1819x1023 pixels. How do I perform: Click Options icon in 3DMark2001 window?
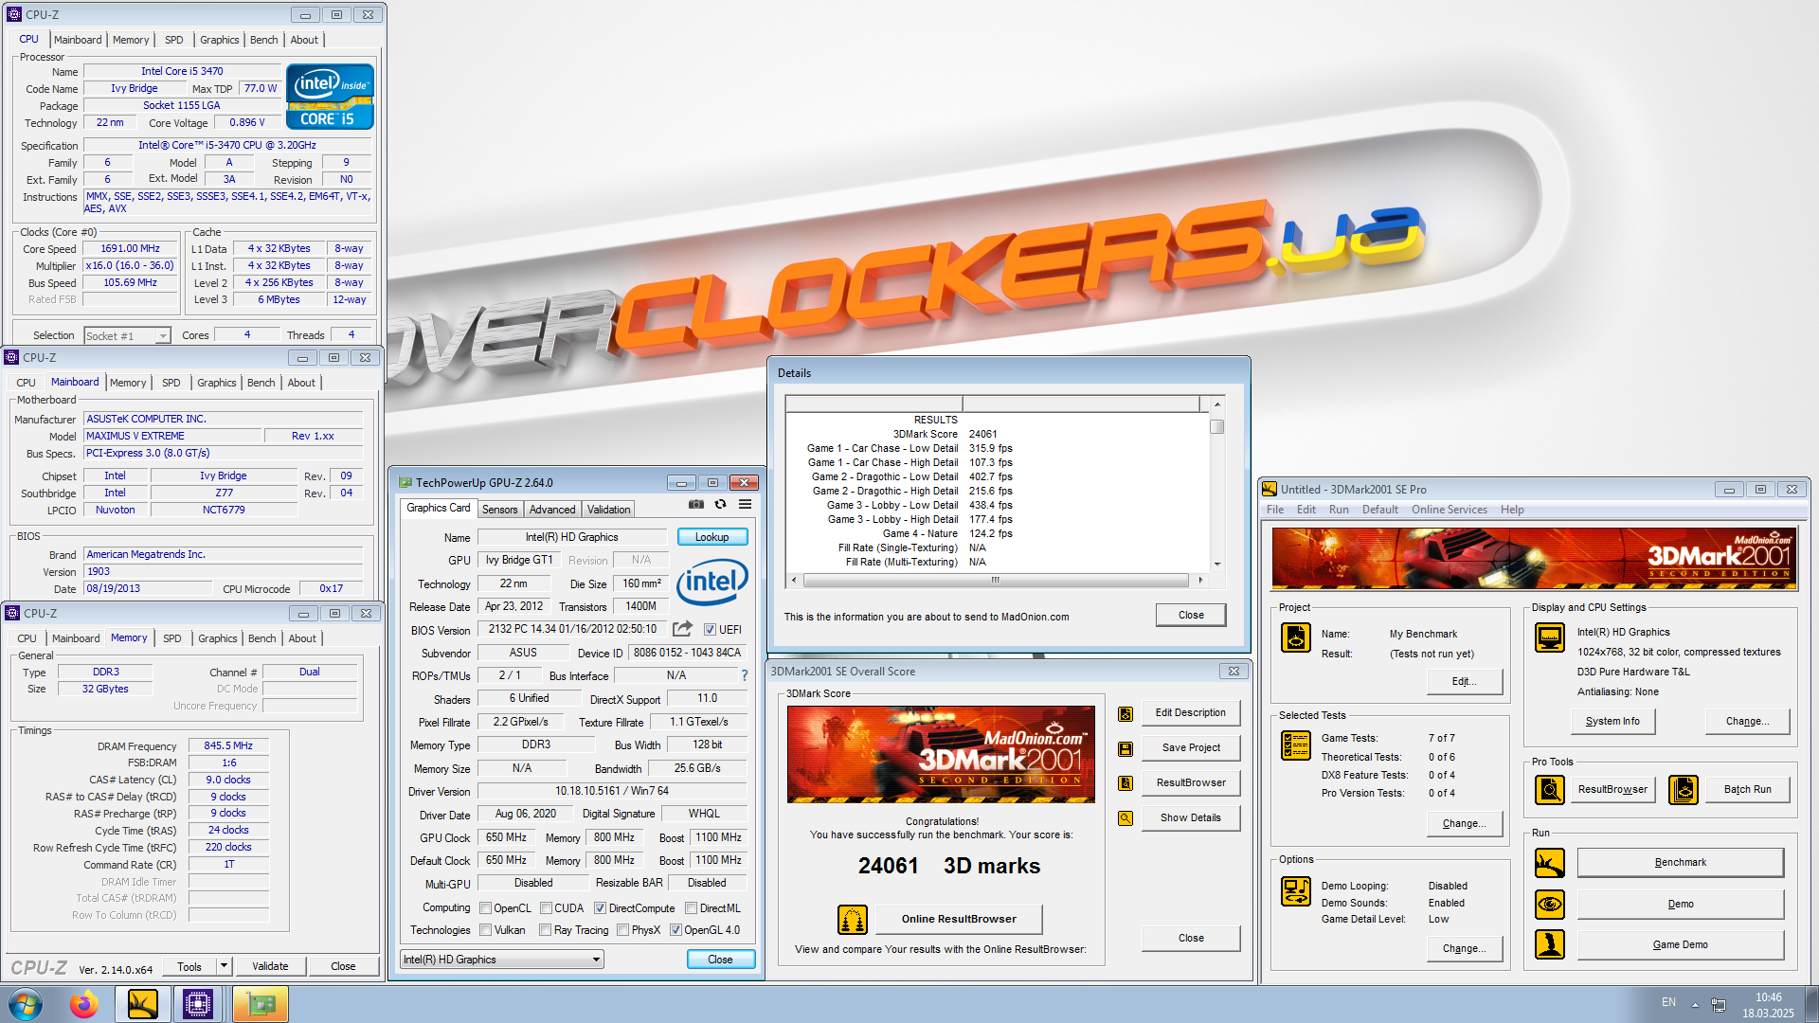coord(1295,891)
